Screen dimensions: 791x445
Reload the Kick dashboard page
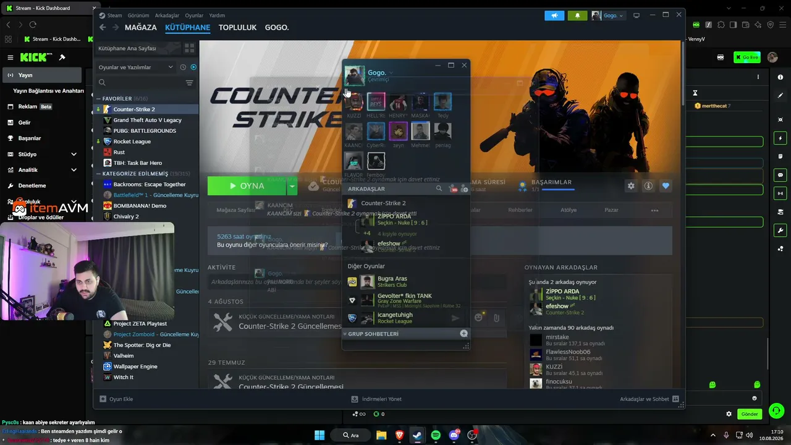[33, 25]
